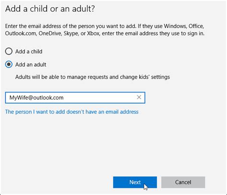Click empty space after the email text in the box
The height and width of the screenshot is (195, 227).
(99, 98)
